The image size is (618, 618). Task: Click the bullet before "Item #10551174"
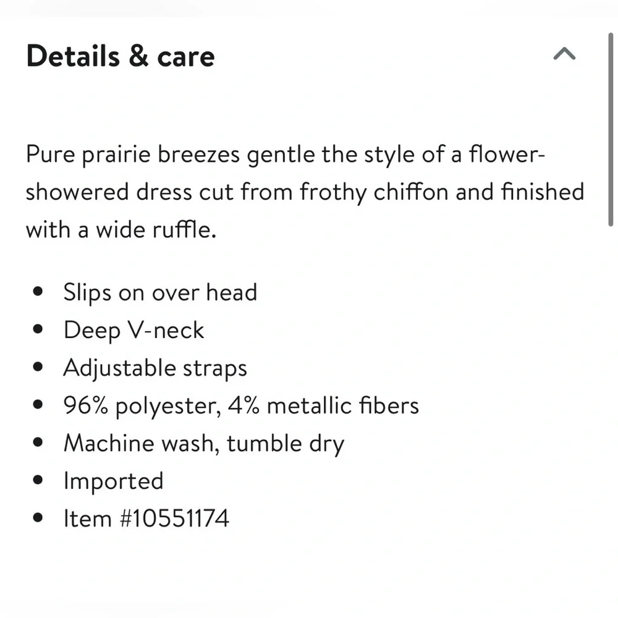tap(39, 519)
